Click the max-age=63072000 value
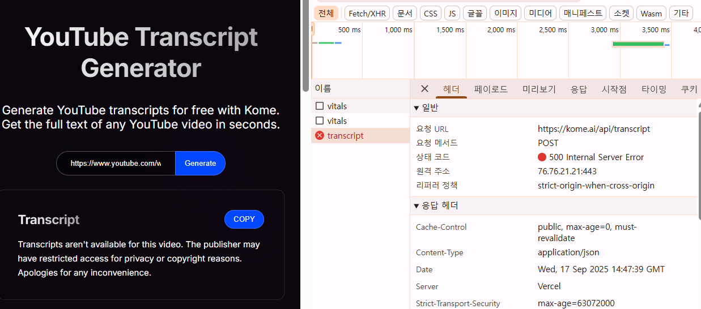Viewport: 701px width, 309px height. (576, 303)
